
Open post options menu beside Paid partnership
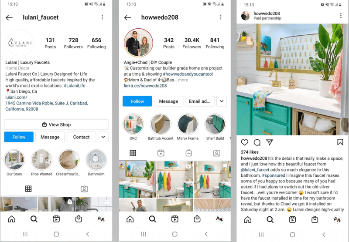click(341, 16)
